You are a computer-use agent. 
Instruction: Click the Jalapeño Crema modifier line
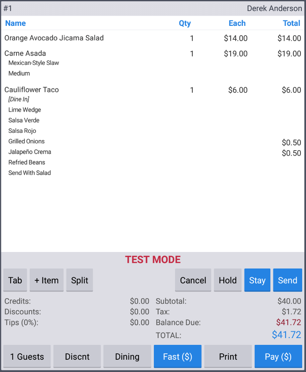(30, 152)
